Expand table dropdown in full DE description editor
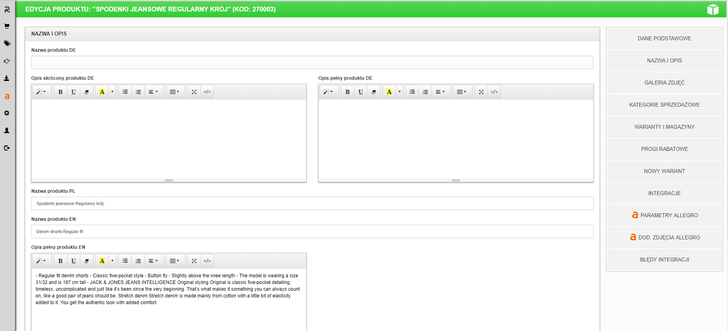This screenshot has height=331, width=728. [x=461, y=92]
